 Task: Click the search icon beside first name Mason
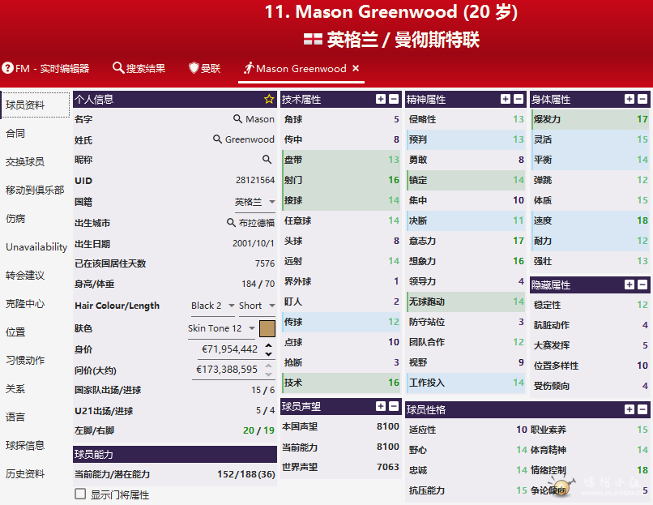(x=238, y=119)
